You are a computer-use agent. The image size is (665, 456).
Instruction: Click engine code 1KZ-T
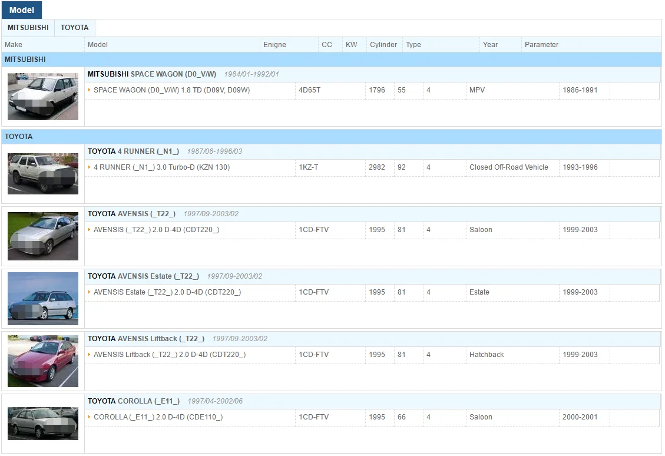(x=308, y=167)
